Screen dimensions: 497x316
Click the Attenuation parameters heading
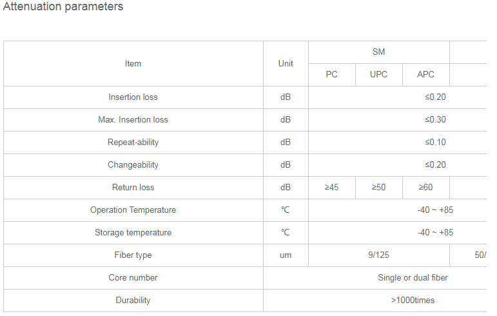63,6
